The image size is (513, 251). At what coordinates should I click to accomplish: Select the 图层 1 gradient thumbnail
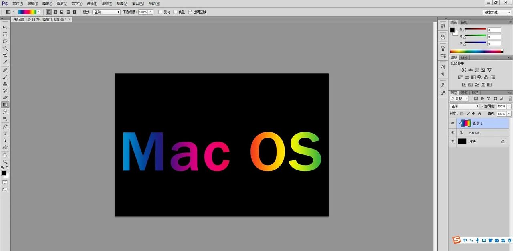[467, 123]
